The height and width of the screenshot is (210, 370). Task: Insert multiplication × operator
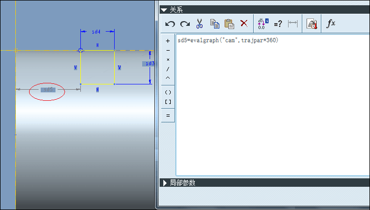168,60
